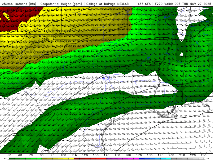This screenshot has width=213, height=160.
Task: Click the 70 label on the color scale
Action: [x=31, y=155]
